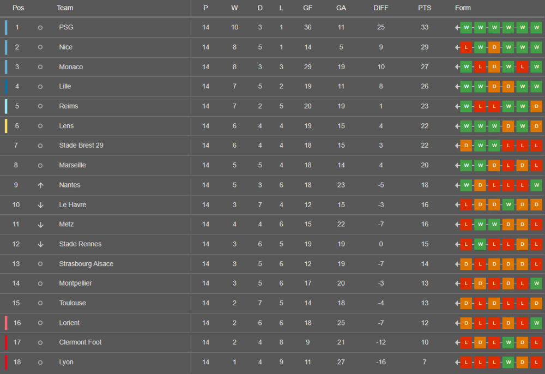This screenshot has height=374, width=545.
Task: Click the down arrow beside Le Havre
Action: 40,205
